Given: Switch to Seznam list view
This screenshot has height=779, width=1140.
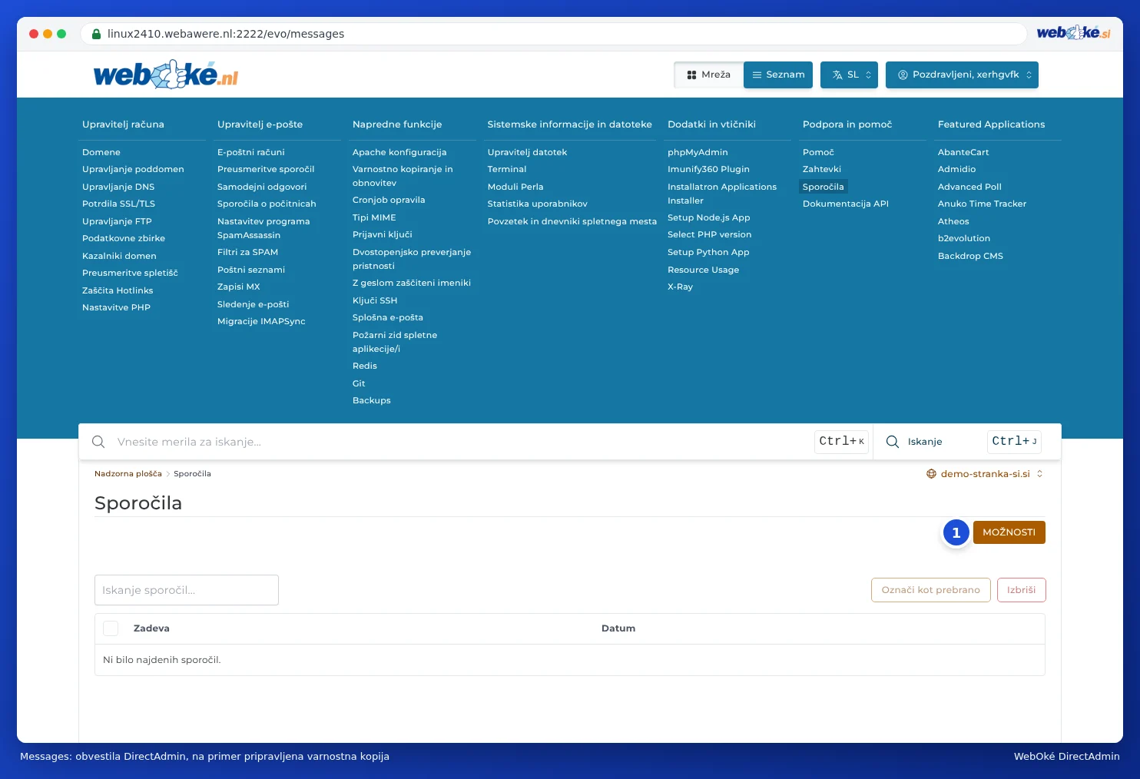Looking at the screenshot, I should 778,75.
